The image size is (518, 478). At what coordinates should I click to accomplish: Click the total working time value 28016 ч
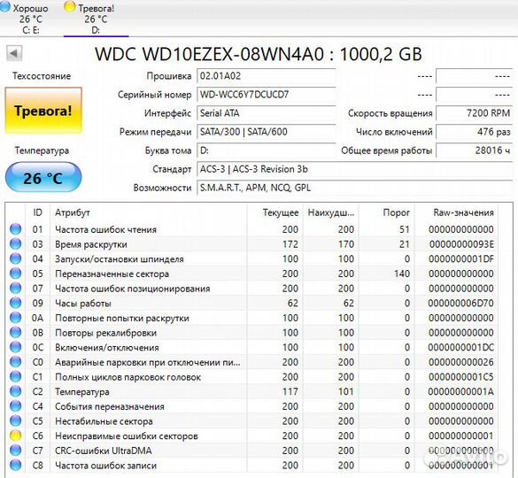[475, 150]
